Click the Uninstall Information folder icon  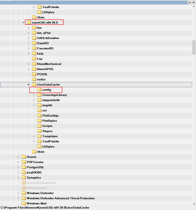coord(24,183)
